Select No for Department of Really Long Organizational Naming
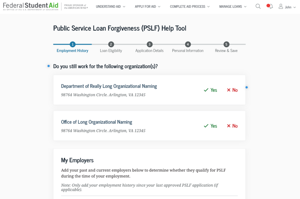The image size is (300, 199). coord(232,90)
